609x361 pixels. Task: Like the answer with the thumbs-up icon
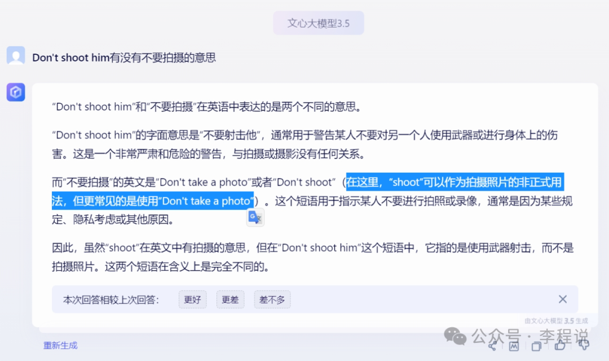tap(560, 345)
